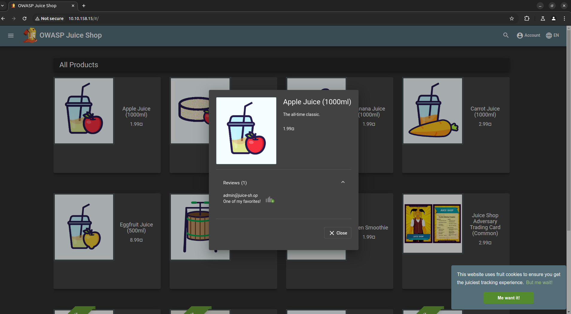
Task: Click the Apple Juice image in dialog
Action: click(x=246, y=131)
